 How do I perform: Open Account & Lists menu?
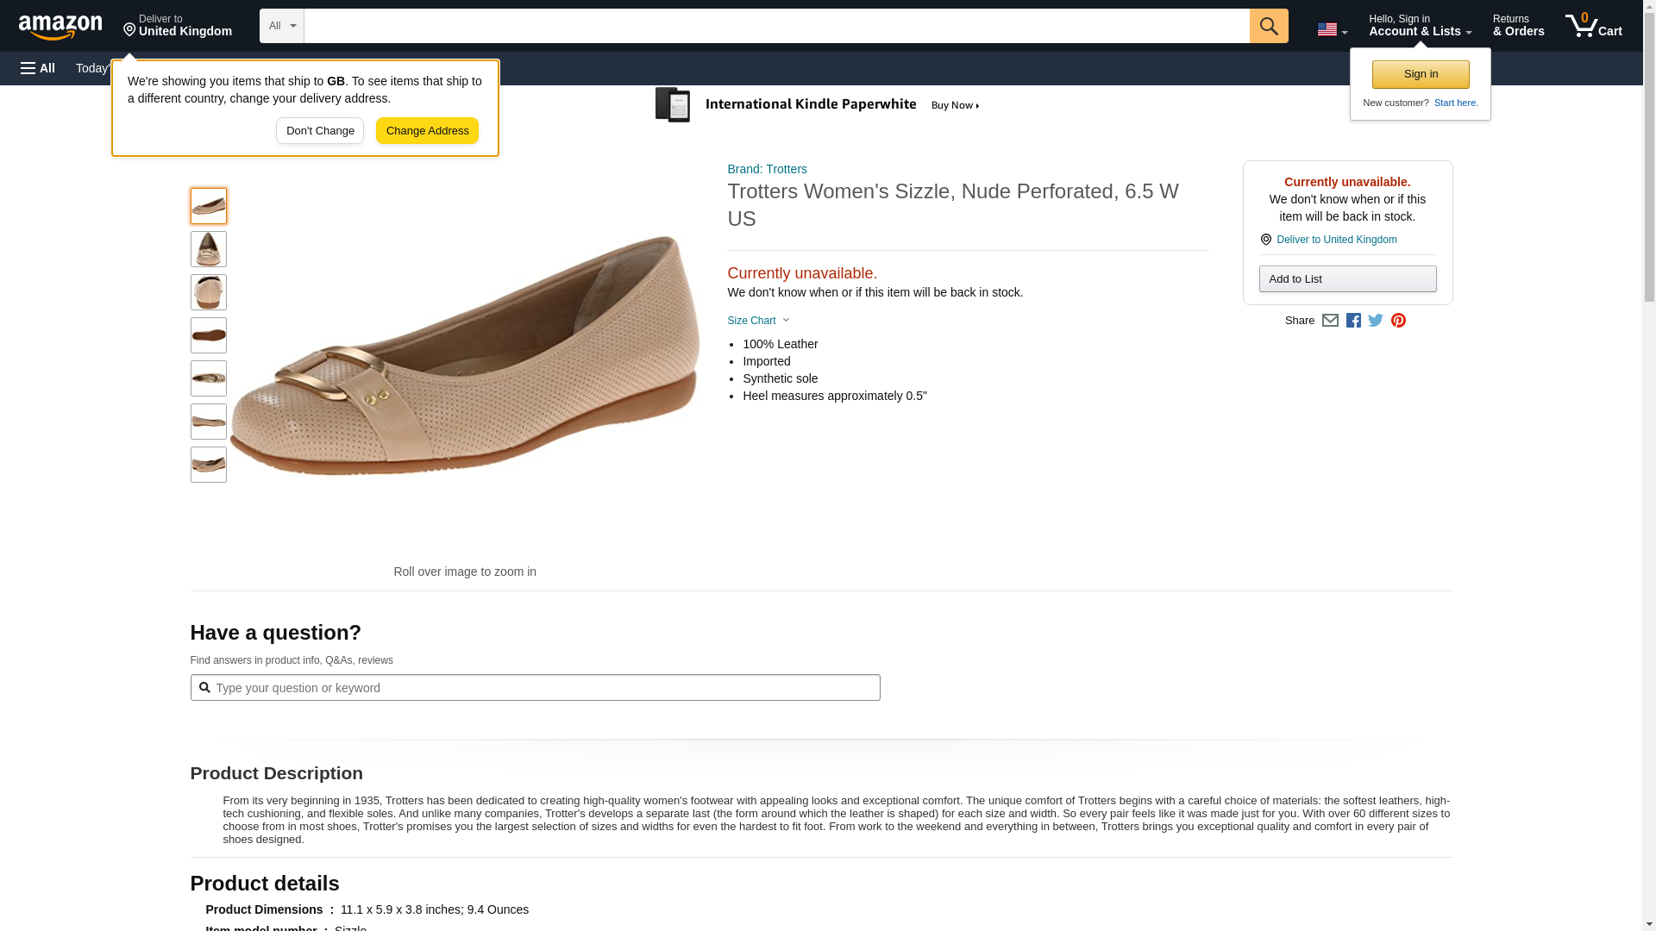[x=1420, y=26]
